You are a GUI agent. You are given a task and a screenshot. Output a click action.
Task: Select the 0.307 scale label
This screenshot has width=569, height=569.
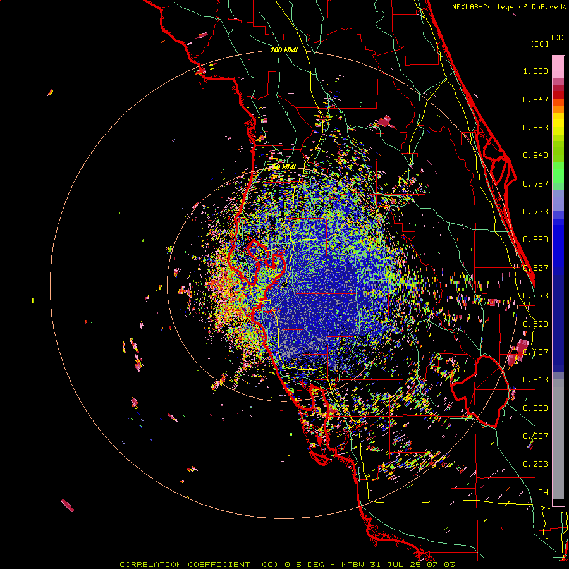pyautogui.click(x=535, y=436)
